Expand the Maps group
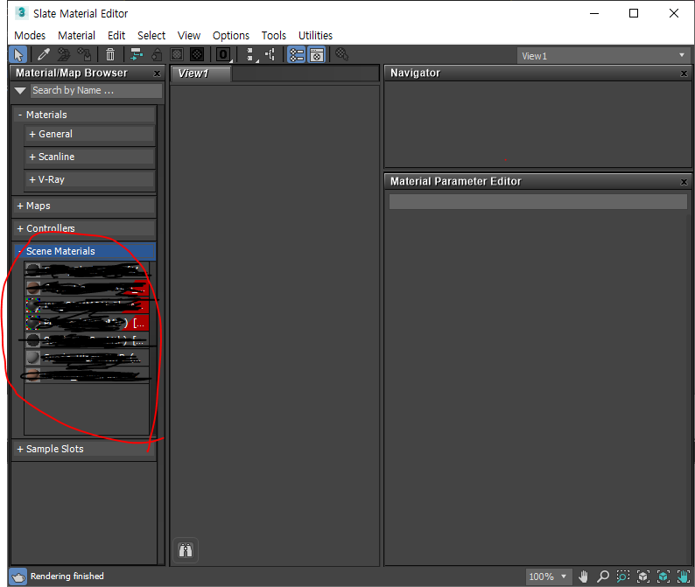The width and height of the screenshot is (695, 587). click(x=84, y=206)
